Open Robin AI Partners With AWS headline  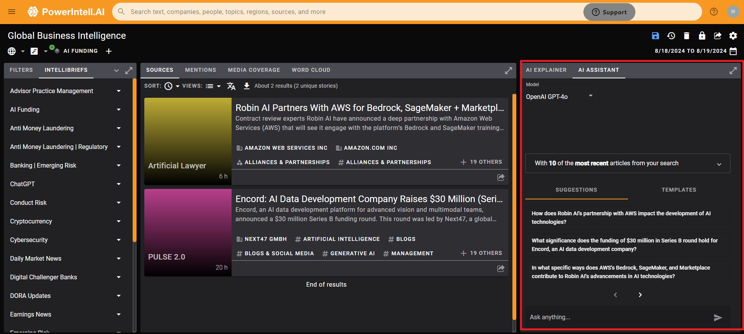[370, 108]
